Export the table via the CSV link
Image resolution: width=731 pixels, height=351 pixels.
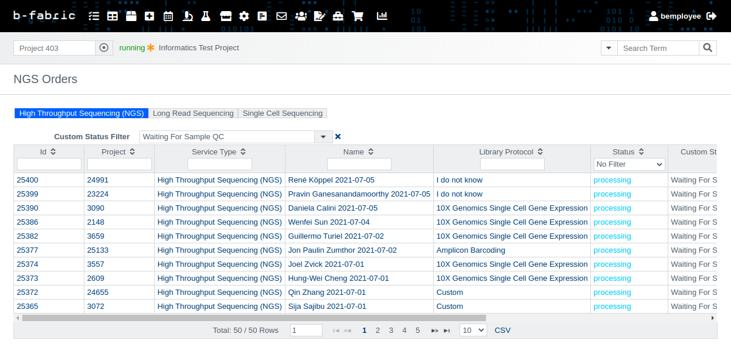(x=502, y=330)
